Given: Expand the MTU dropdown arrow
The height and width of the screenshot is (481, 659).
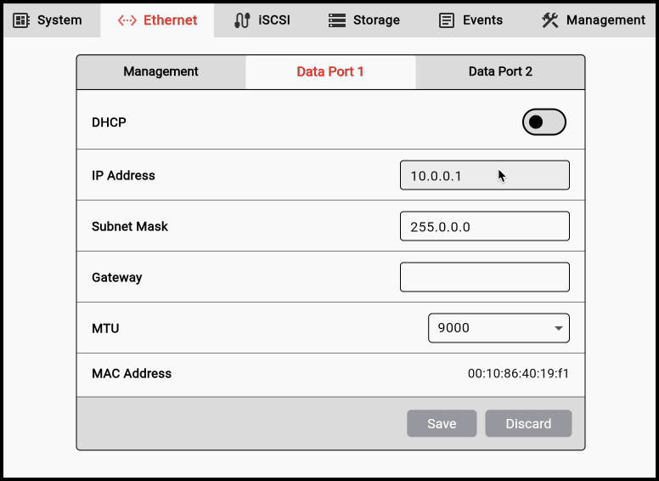Looking at the screenshot, I should [558, 328].
